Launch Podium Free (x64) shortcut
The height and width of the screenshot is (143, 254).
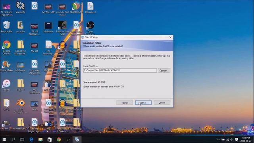pos(62,28)
